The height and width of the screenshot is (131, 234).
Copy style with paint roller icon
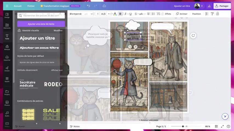212,14
